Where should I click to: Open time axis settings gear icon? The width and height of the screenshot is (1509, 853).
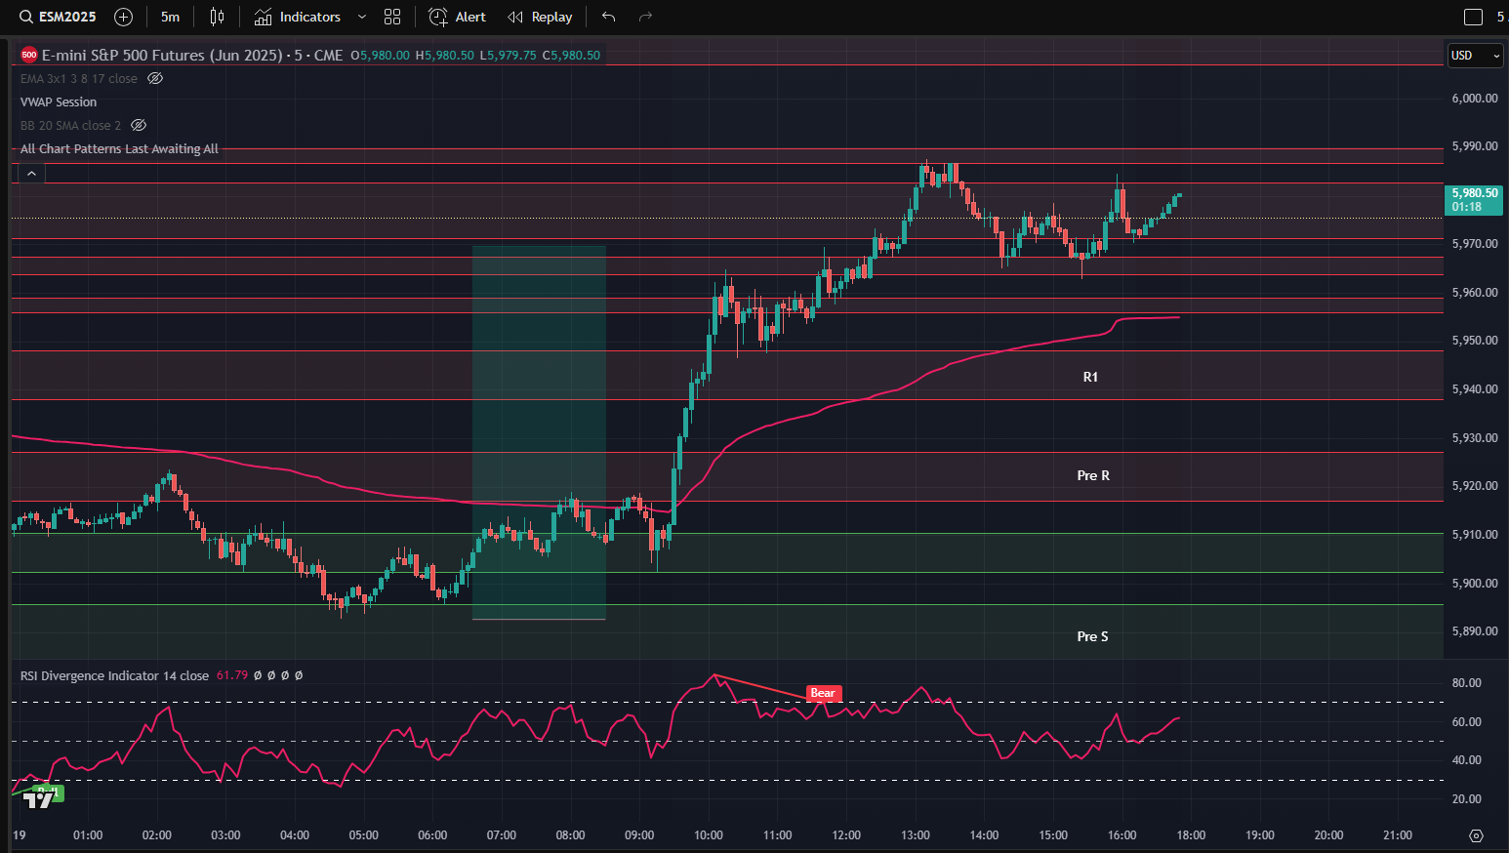click(x=1476, y=835)
